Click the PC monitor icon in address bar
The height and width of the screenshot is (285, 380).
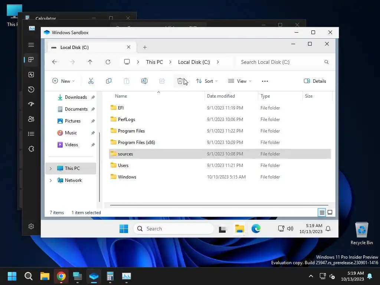[x=127, y=62]
